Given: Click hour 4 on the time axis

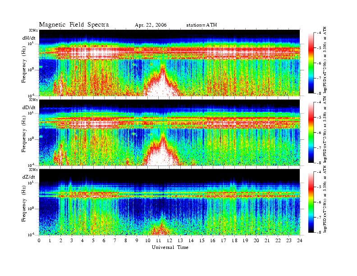Looking at the screenshot, I should coord(82,241).
